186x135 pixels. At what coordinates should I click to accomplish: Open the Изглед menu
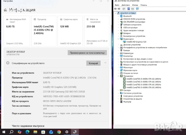pos(135,5)
